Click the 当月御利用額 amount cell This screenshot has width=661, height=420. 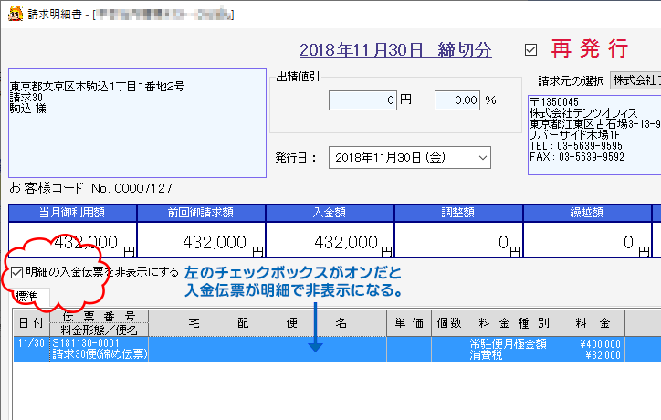[x=73, y=243]
